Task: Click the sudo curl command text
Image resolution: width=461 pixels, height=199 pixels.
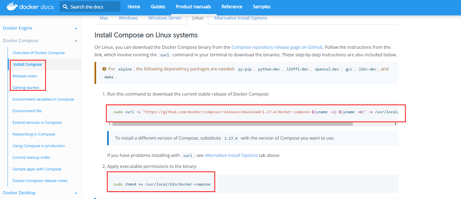Action: click(x=256, y=112)
